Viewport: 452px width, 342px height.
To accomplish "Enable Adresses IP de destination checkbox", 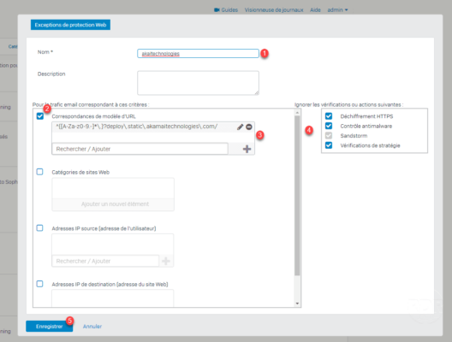I will (x=39, y=284).
